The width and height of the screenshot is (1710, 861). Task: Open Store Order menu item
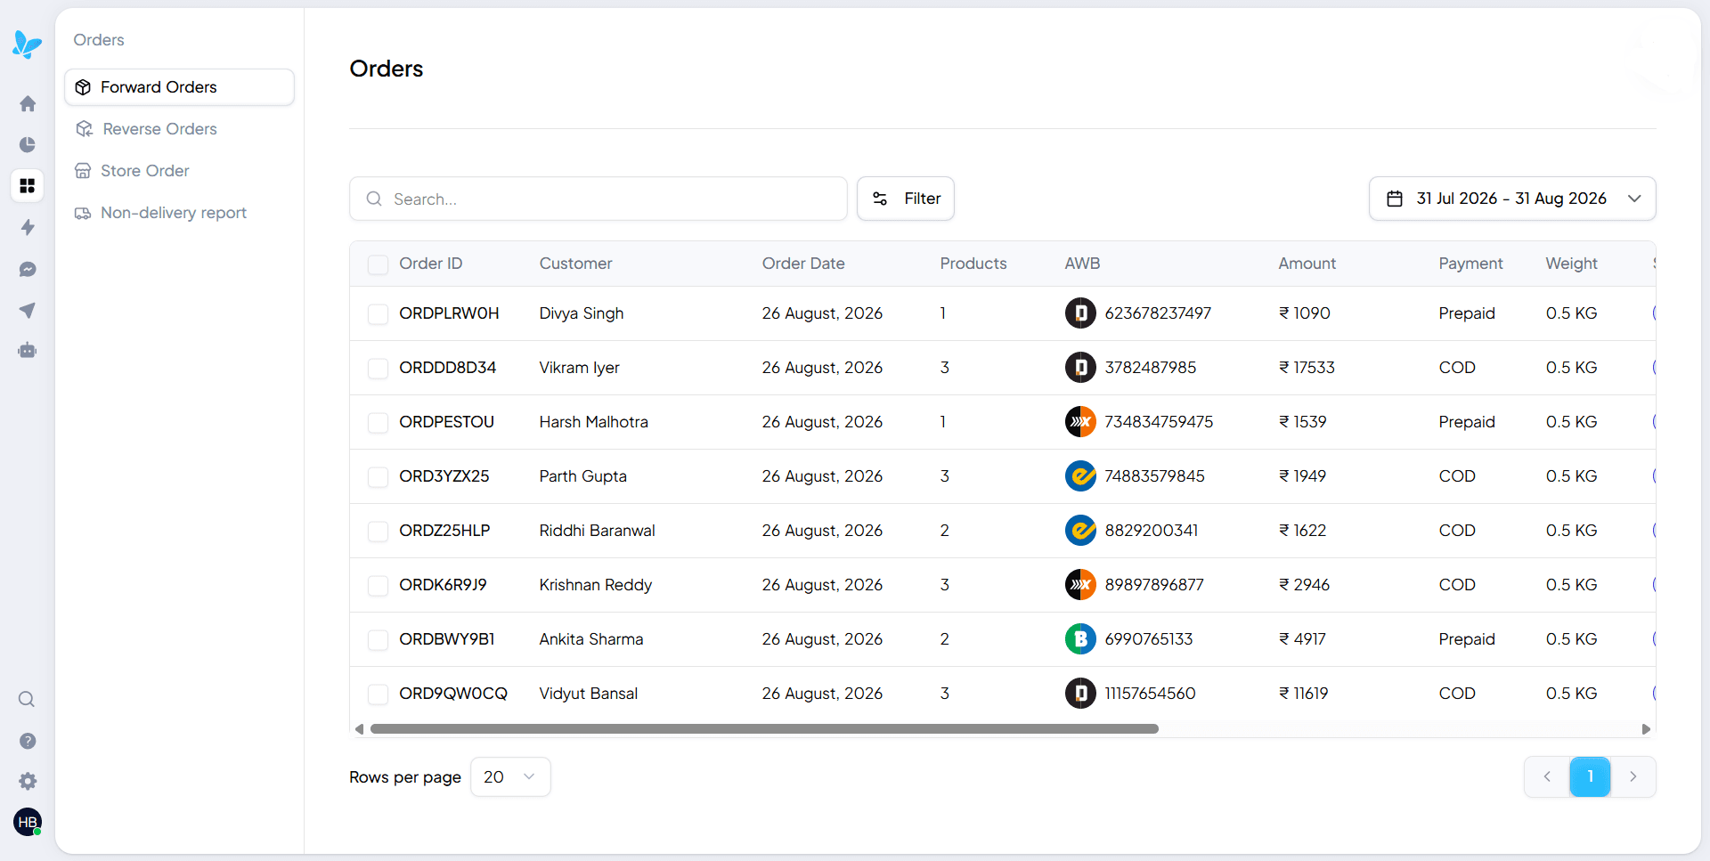(x=179, y=171)
